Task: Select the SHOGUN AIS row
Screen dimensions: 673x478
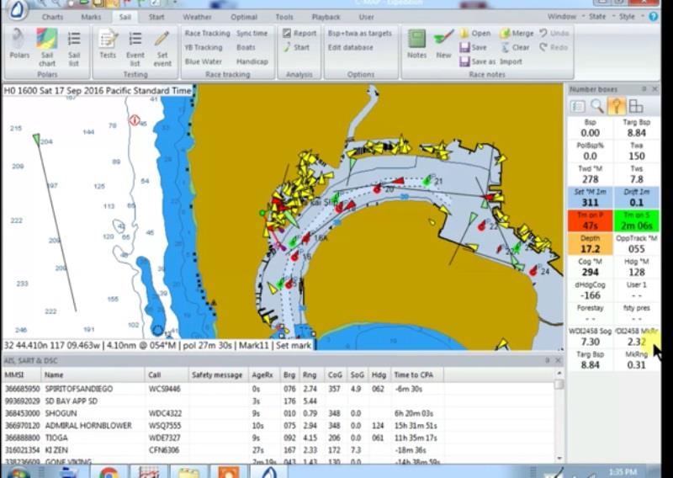Action: [278, 413]
